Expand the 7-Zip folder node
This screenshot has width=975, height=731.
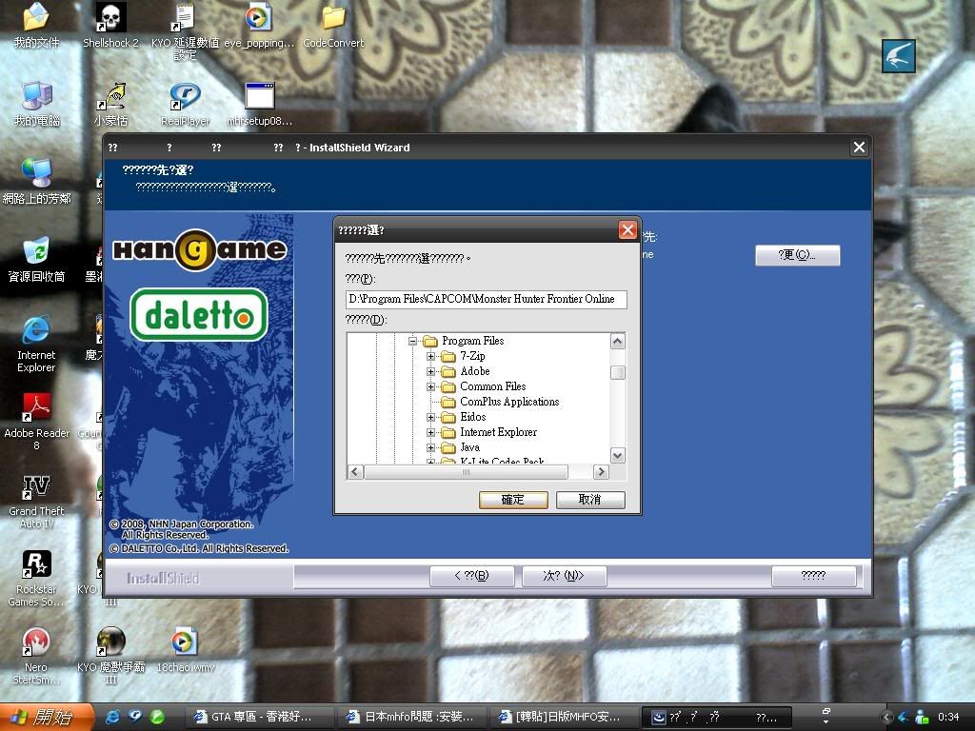(431, 356)
